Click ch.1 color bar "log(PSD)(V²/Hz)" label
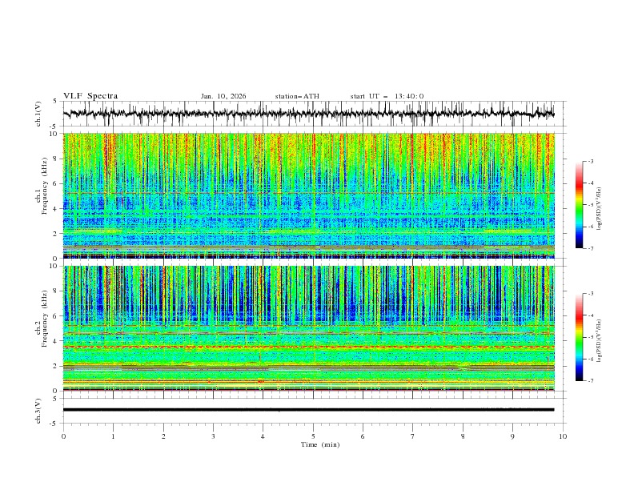The height and width of the screenshot is (490, 634). click(600, 209)
